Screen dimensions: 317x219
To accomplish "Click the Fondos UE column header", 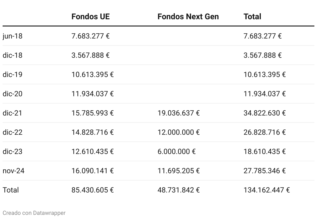I will point(90,16).
